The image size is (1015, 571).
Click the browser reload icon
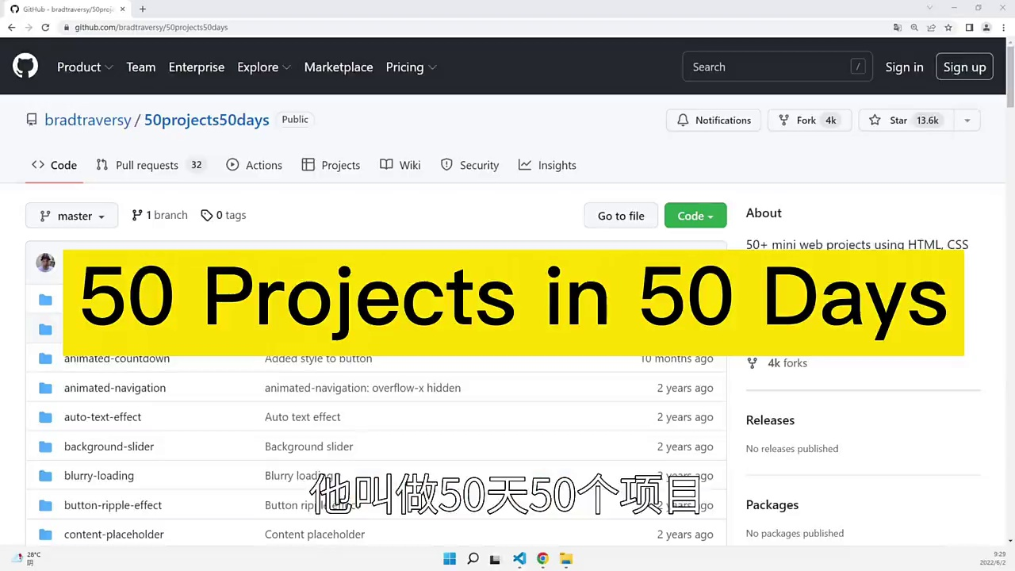click(x=45, y=27)
